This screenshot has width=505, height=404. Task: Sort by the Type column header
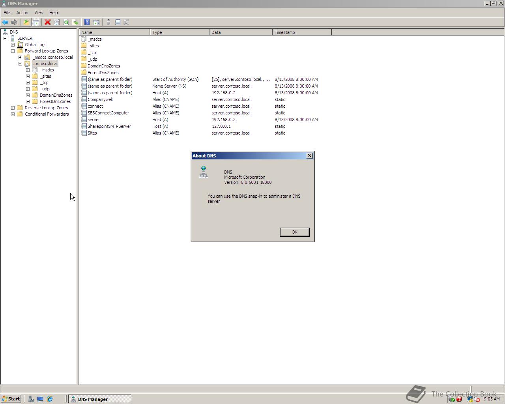(180, 32)
